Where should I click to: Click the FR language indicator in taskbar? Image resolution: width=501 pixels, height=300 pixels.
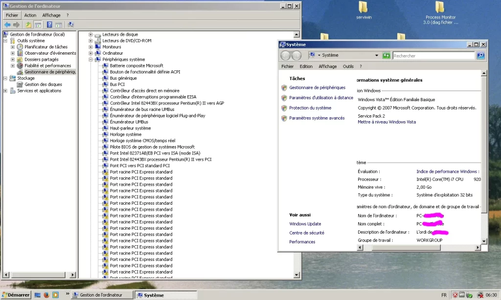click(444, 295)
